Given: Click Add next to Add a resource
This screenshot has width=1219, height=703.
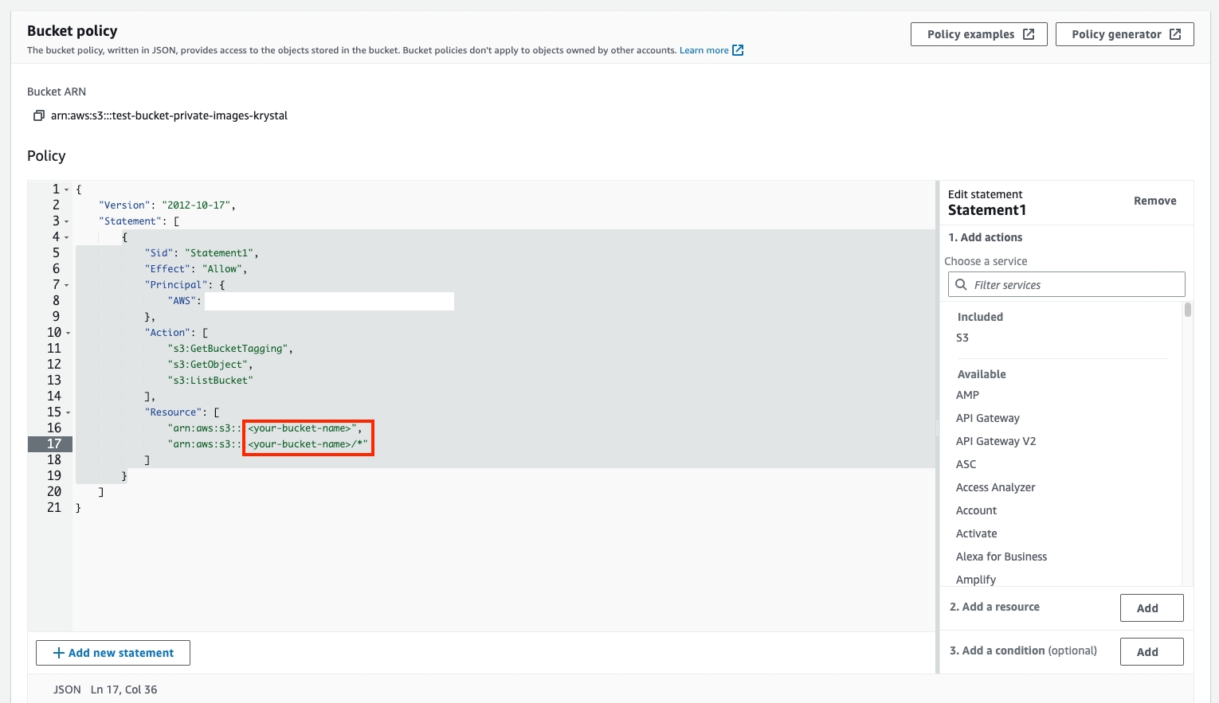Looking at the screenshot, I should click(x=1151, y=608).
